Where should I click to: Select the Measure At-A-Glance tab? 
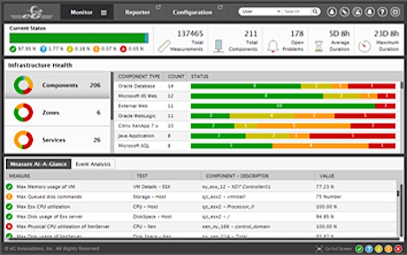coord(38,164)
